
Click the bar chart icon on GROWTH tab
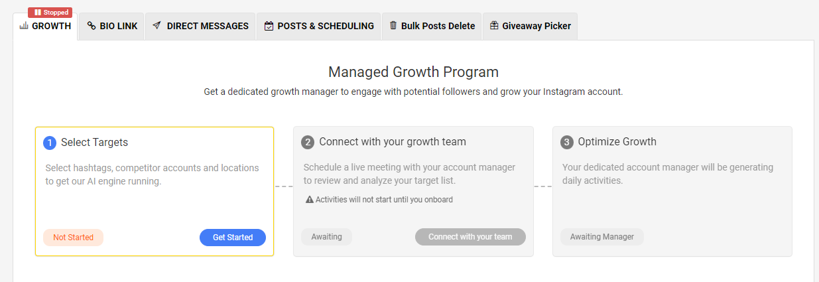pyautogui.click(x=24, y=26)
